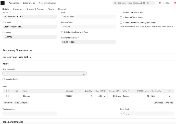Click the Payment Due Date field

click(88, 42)
